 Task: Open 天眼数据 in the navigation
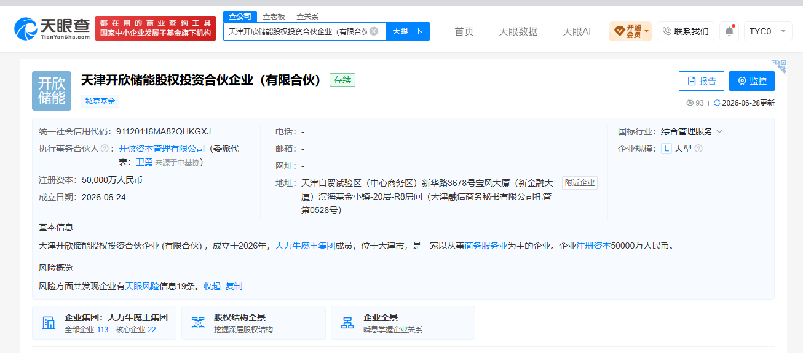pyautogui.click(x=518, y=31)
